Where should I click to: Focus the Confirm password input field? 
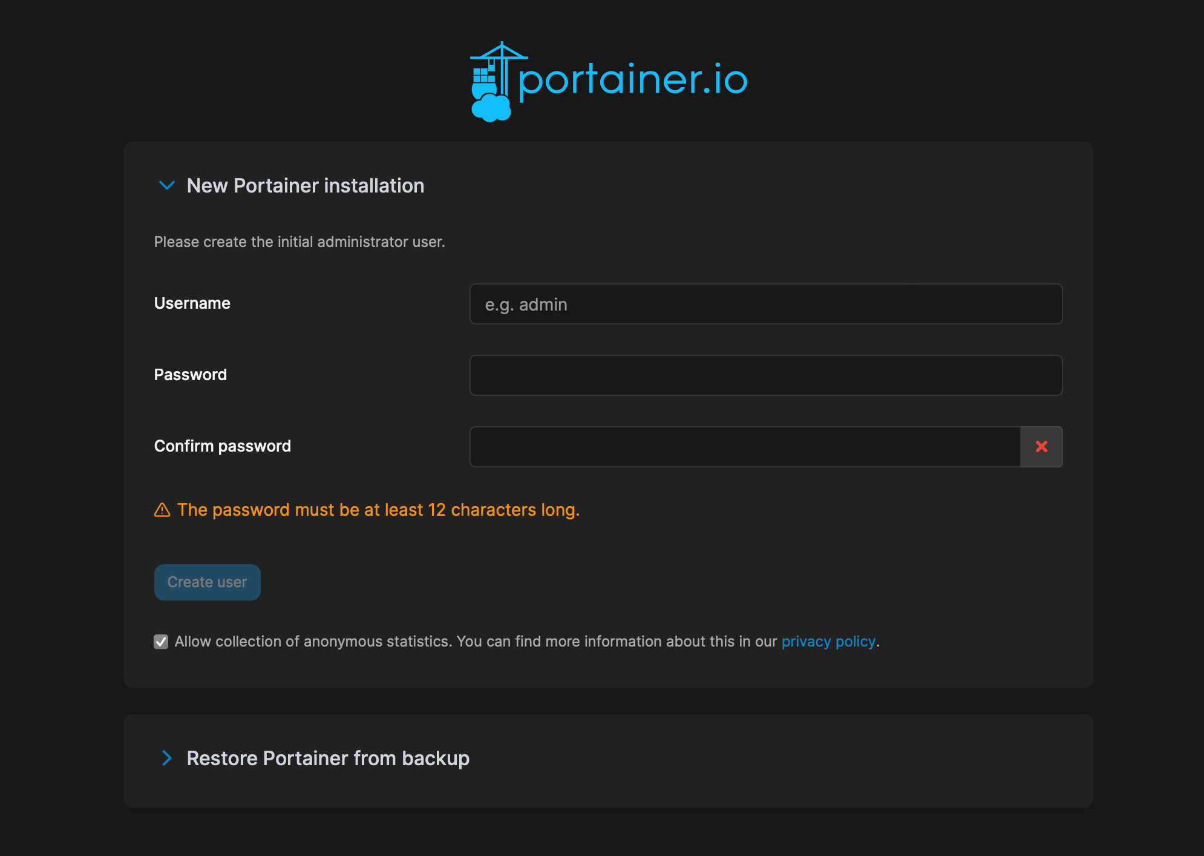tap(745, 447)
